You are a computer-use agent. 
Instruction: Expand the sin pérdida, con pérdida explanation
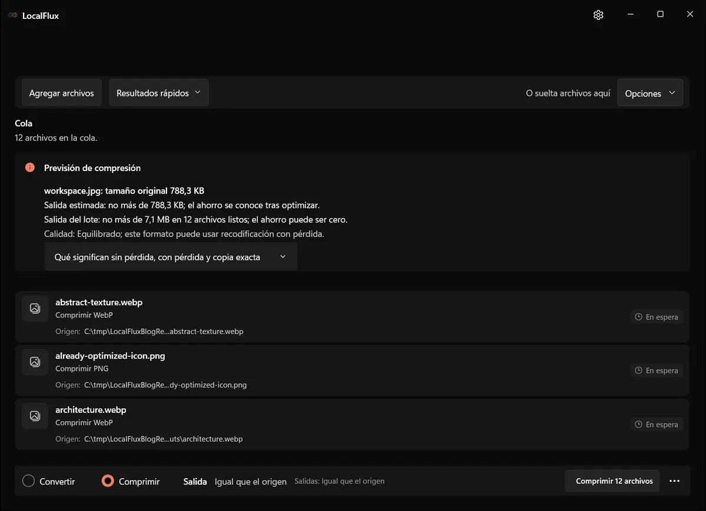[x=171, y=257]
